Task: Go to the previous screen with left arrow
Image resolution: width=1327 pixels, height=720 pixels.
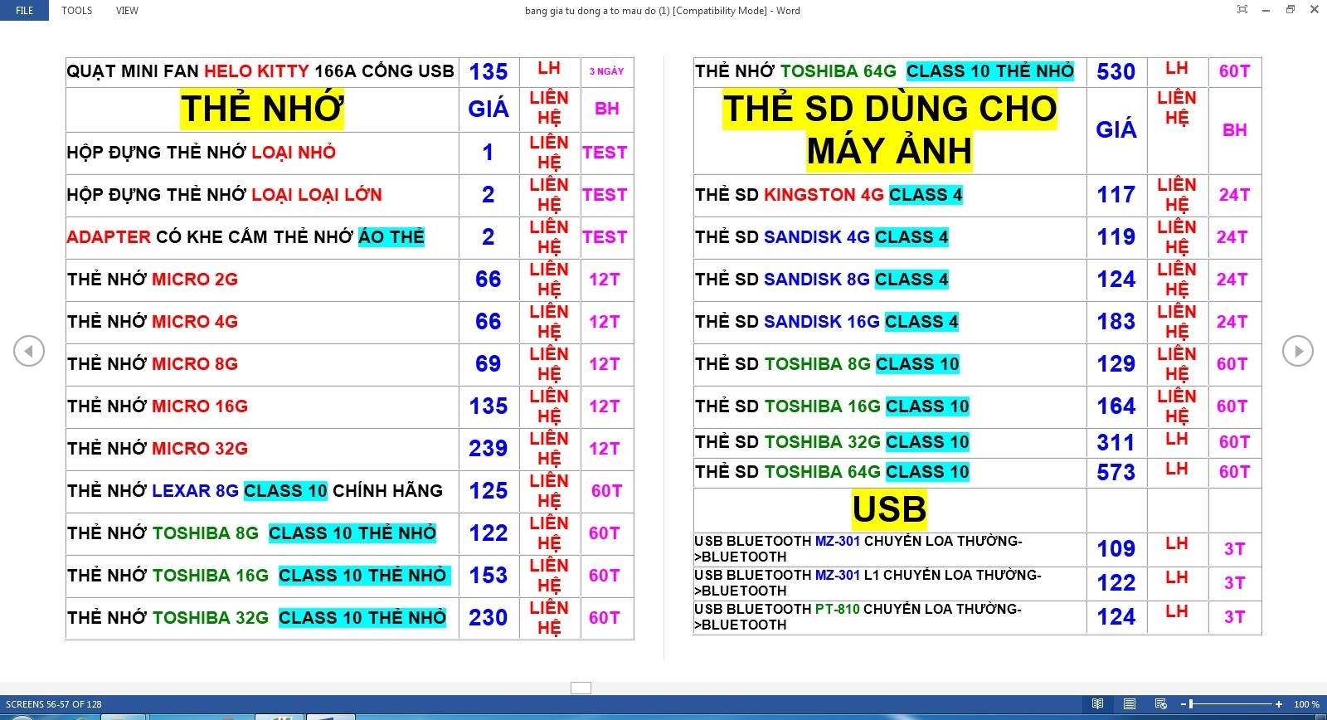Action: (29, 351)
